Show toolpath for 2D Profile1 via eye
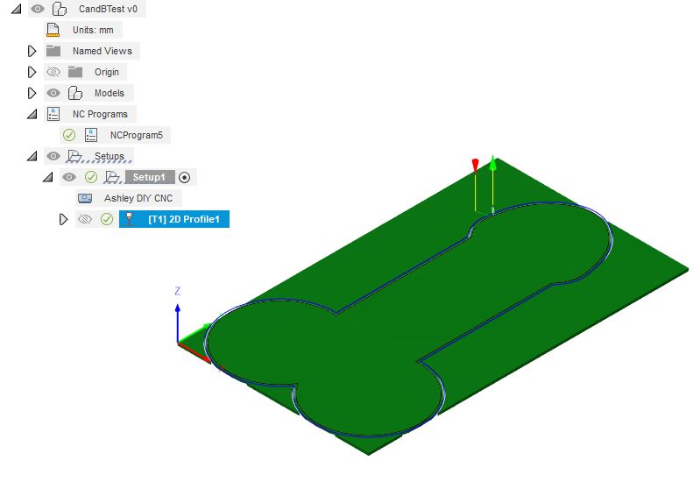The width and height of the screenshot is (700, 503). pyautogui.click(x=85, y=219)
